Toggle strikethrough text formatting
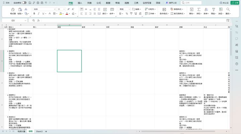The height and width of the screenshot is (134, 241). click(50, 14)
